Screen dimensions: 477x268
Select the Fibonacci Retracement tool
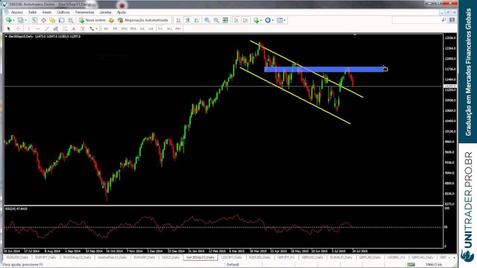tap(65, 28)
